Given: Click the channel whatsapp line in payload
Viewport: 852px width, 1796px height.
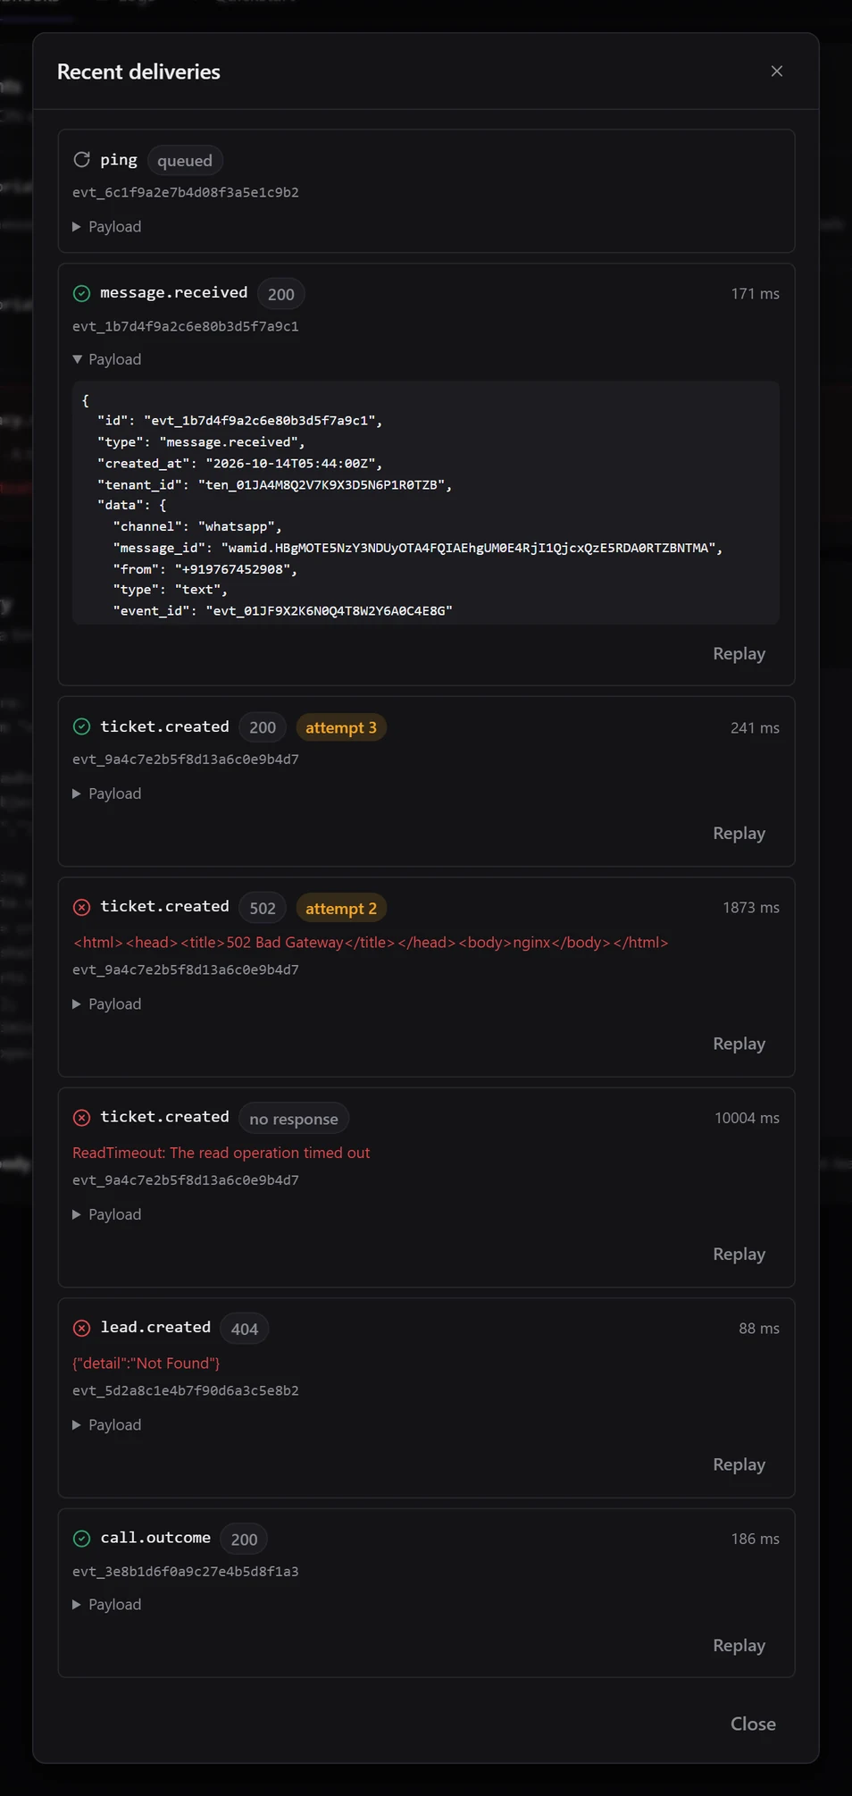Looking at the screenshot, I should 197,526.
